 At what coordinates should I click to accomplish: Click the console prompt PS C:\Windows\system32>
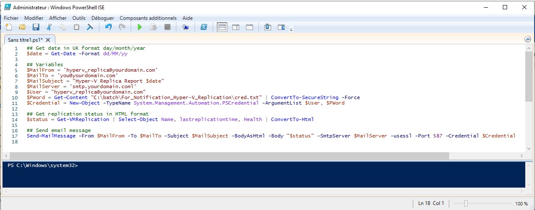point(42,165)
